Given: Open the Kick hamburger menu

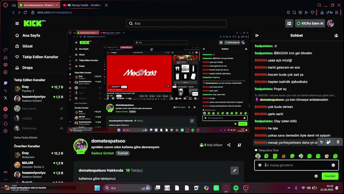Looking at the screenshot, I should click(x=17, y=23).
